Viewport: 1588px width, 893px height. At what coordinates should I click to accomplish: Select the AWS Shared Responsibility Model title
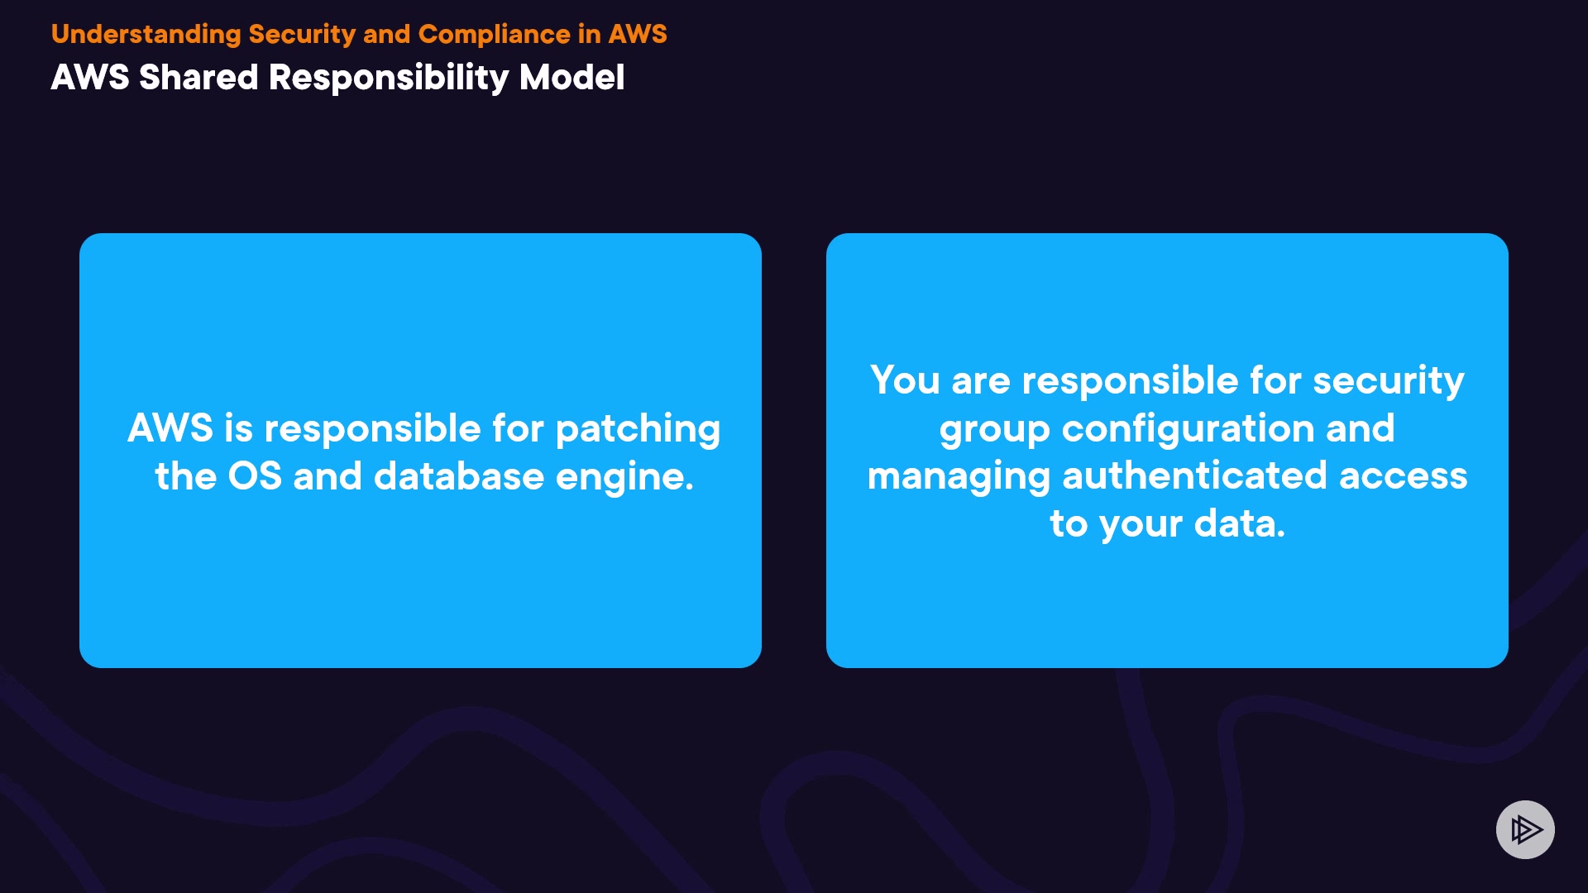tap(337, 78)
